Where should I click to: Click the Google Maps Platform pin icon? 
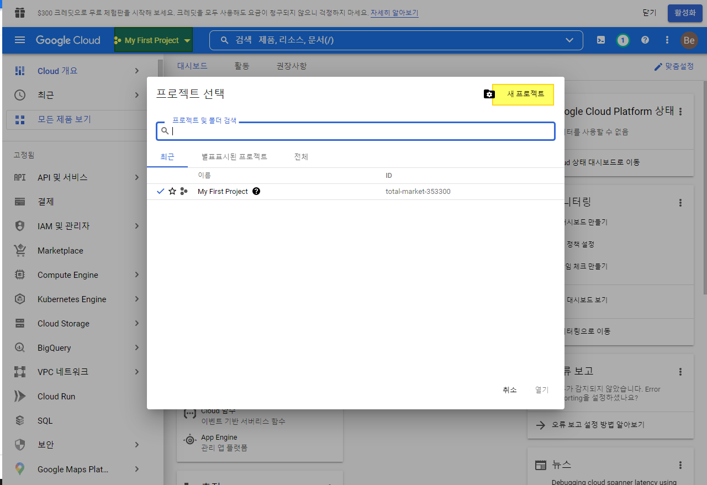pyautogui.click(x=20, y=469)
